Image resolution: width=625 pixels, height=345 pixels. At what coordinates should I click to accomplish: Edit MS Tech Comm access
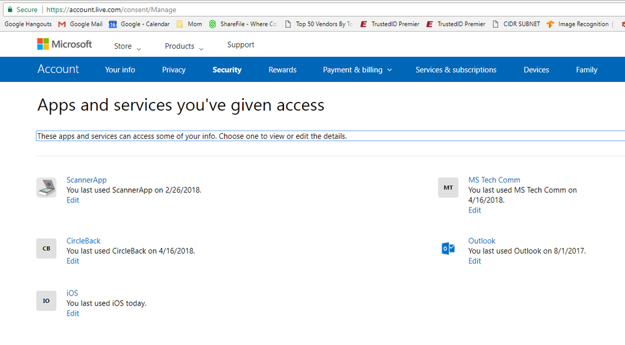click(474, 210)
